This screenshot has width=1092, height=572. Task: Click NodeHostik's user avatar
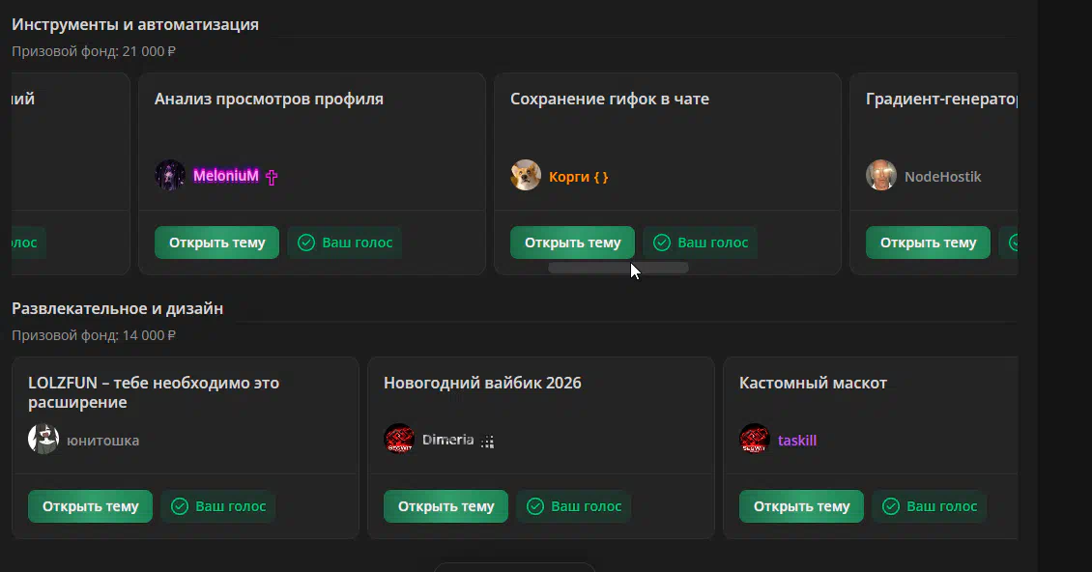click(x=881, y=176)
